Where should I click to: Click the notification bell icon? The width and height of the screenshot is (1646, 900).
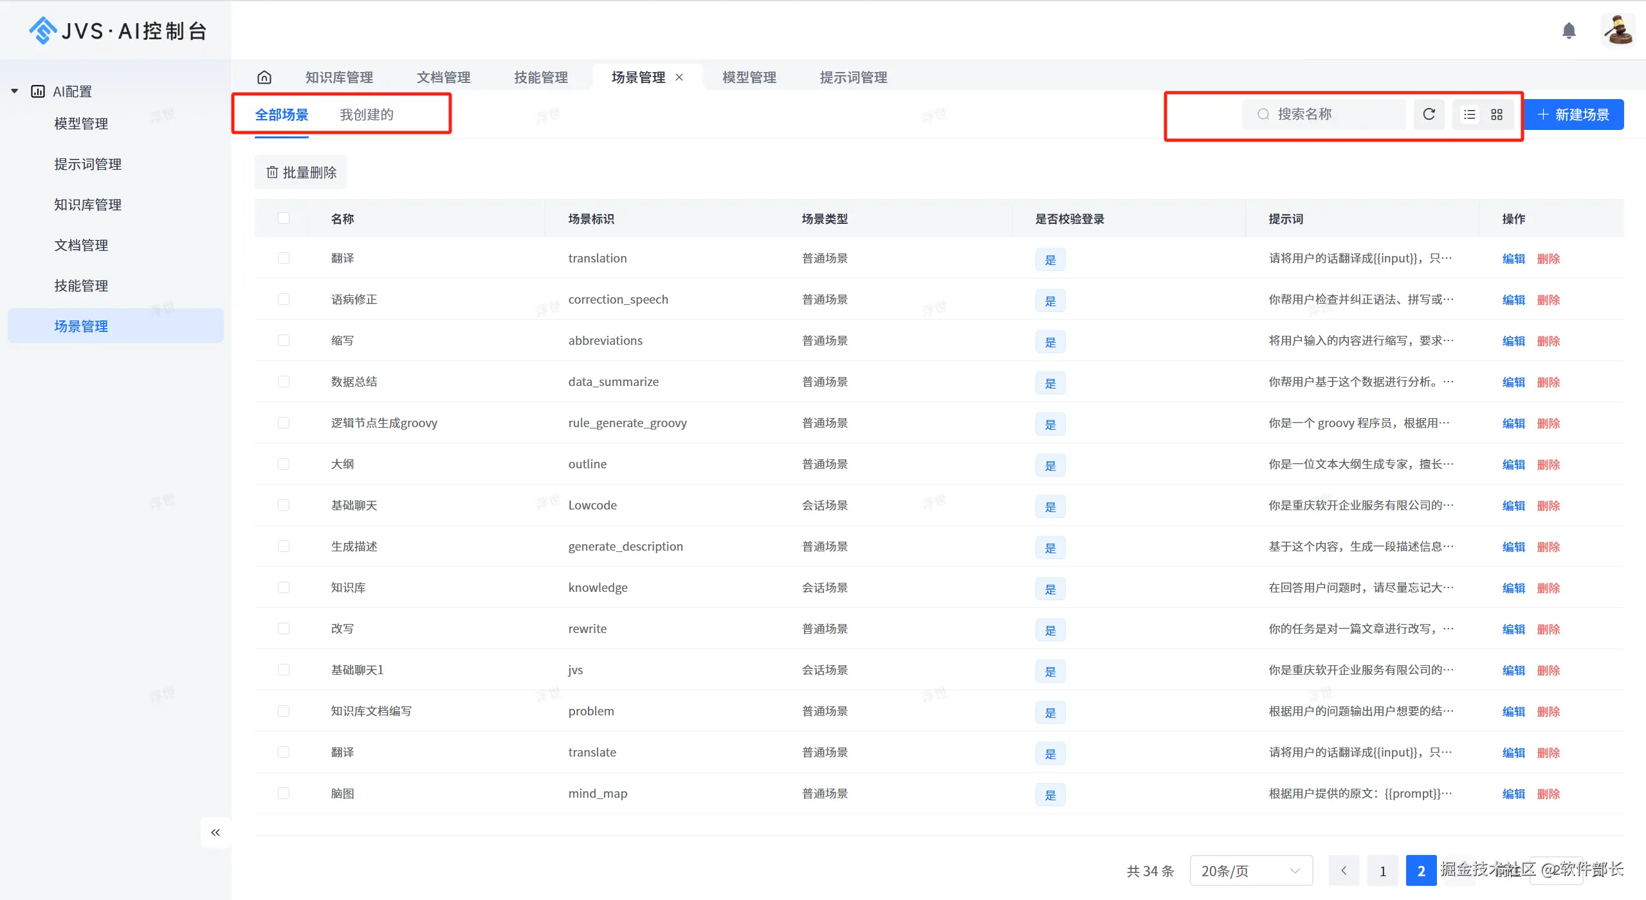click(x=1568, y=31)
